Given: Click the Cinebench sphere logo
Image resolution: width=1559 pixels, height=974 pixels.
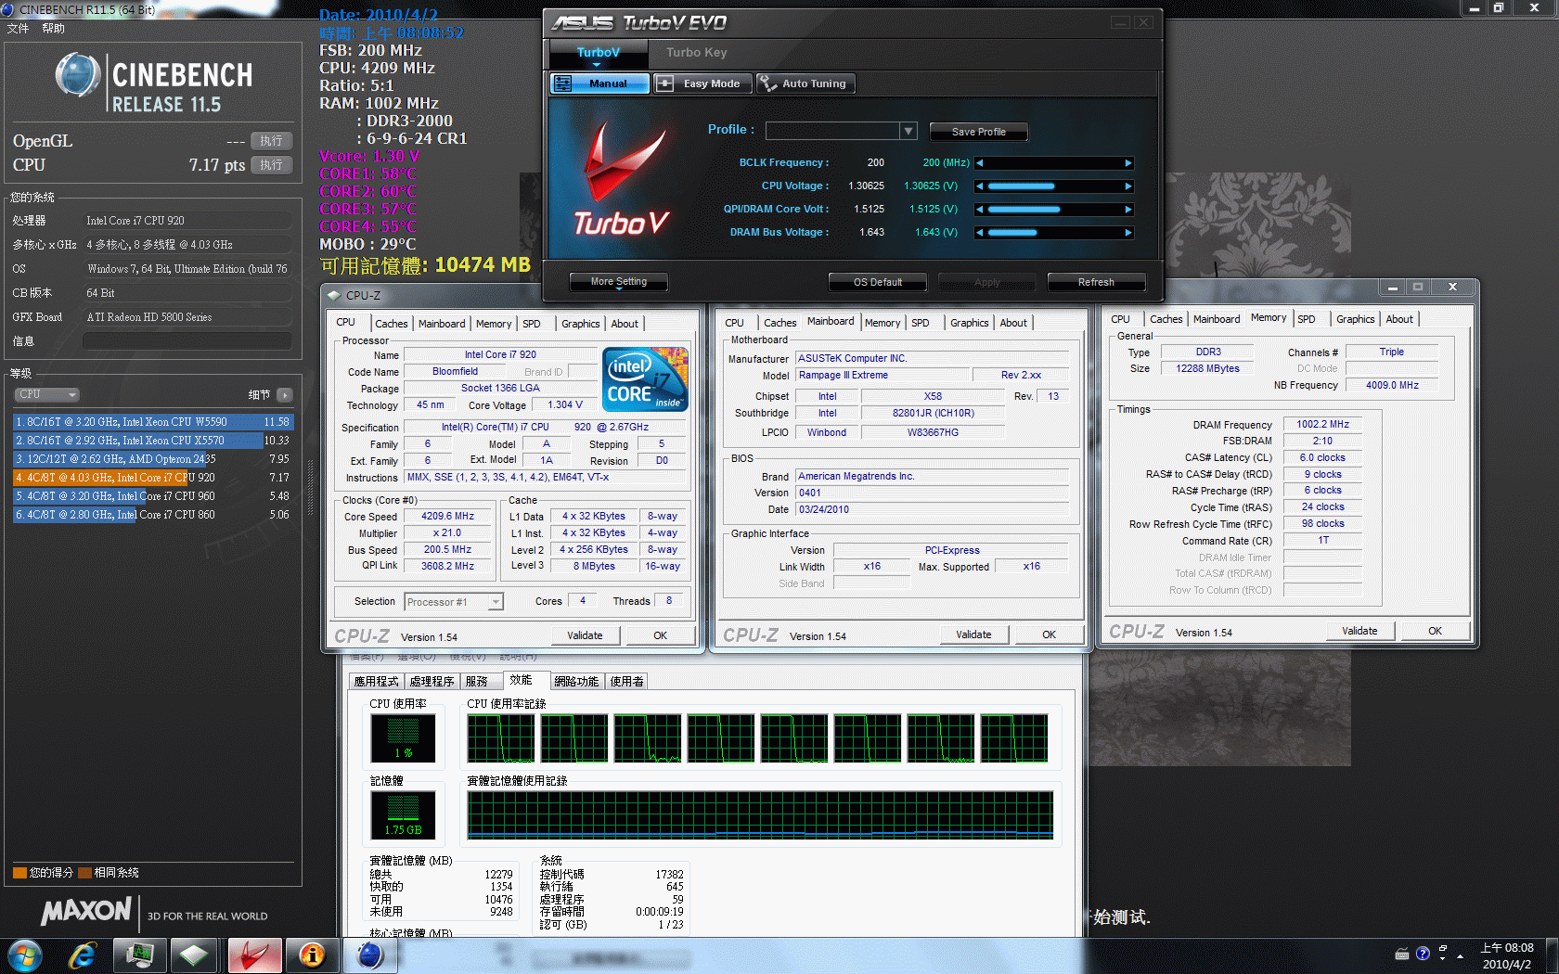Looking at the screenshot, I should (x=77, y=75).
